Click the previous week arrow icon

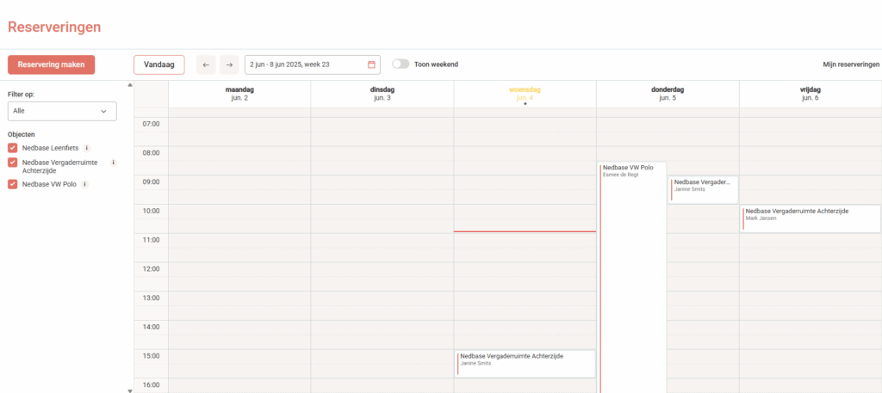pos(206,64)
